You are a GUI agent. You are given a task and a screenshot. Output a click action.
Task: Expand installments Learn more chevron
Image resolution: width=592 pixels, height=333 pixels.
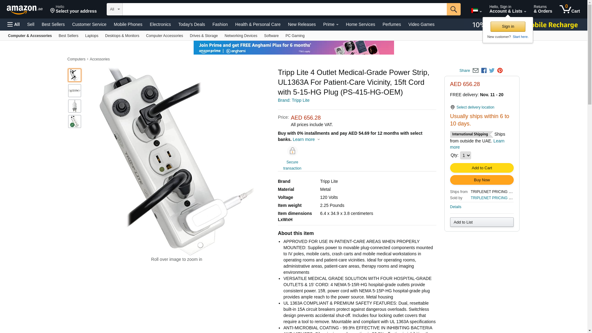[319, 140]
